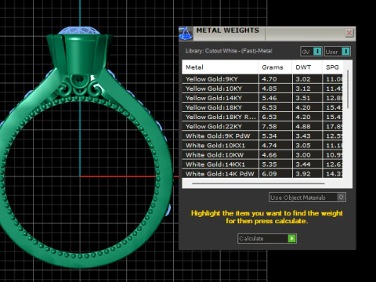This screenshot has width=376, height=282.
Task: Select the White Gold:14K PdW row
Action: pyautogui.click(x=262, y=174)
